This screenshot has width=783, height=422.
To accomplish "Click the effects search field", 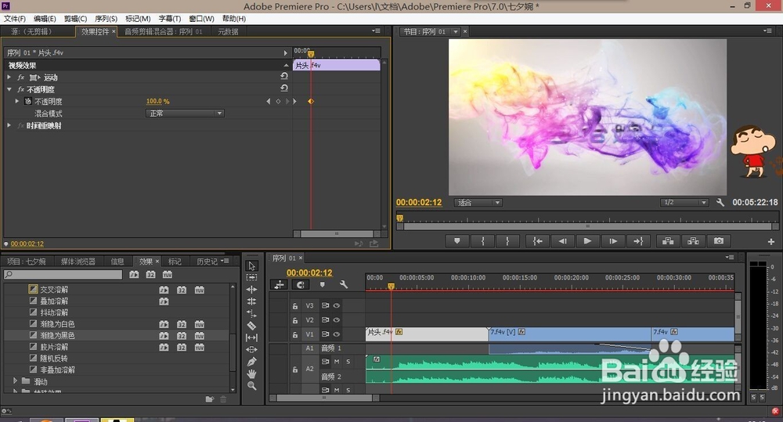I will [63, 274].
